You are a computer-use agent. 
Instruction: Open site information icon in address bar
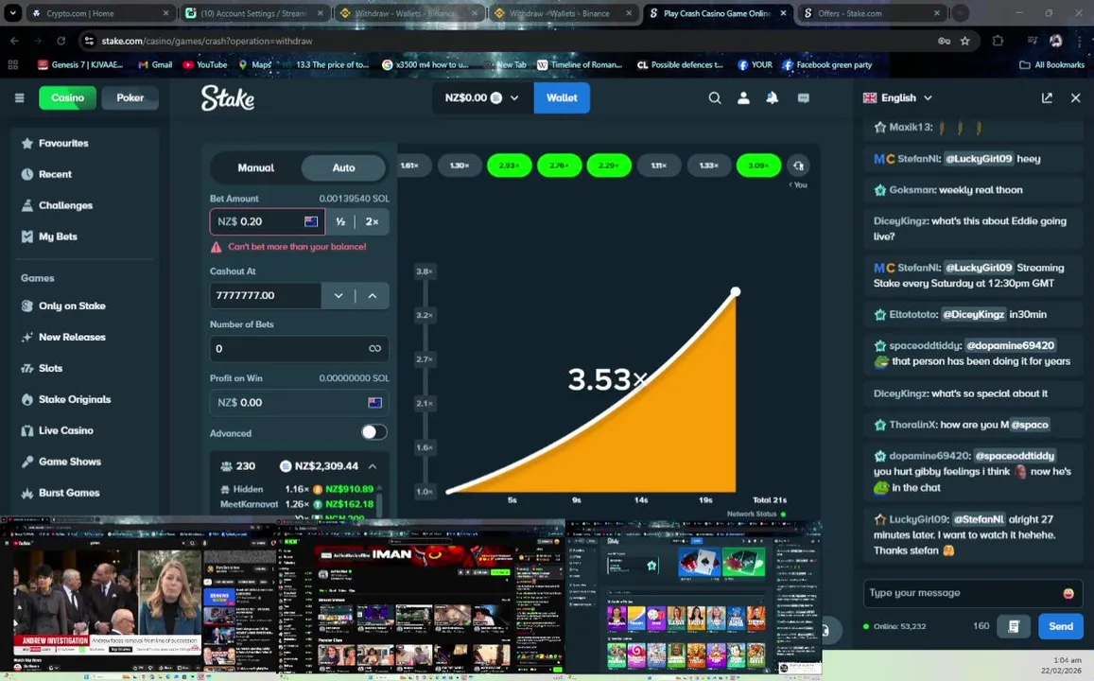pos(89,42)
